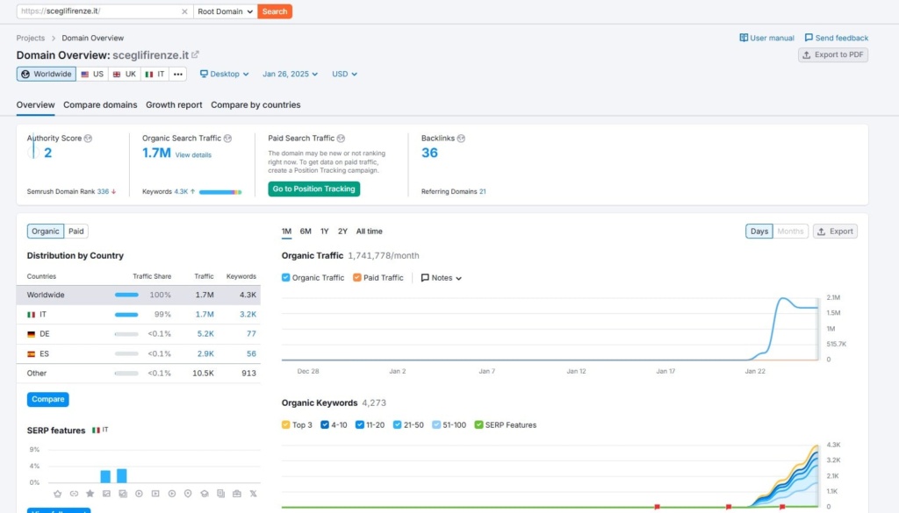Set chart granularity to Days
Image resolution: width=899 pixels, height=513 pixels.
[759, 232]
